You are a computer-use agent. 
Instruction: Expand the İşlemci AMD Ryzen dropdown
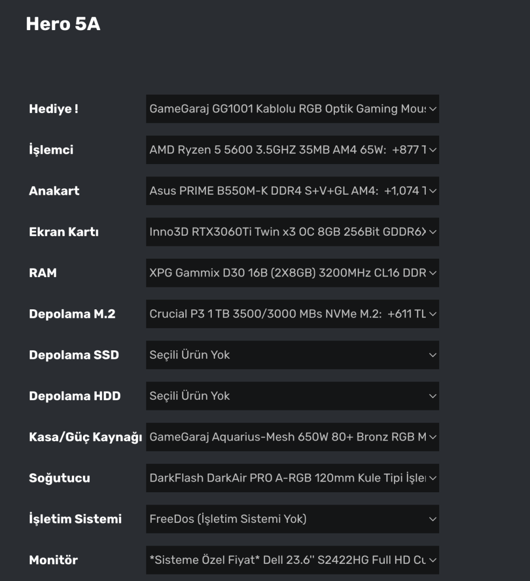(292, 150)
